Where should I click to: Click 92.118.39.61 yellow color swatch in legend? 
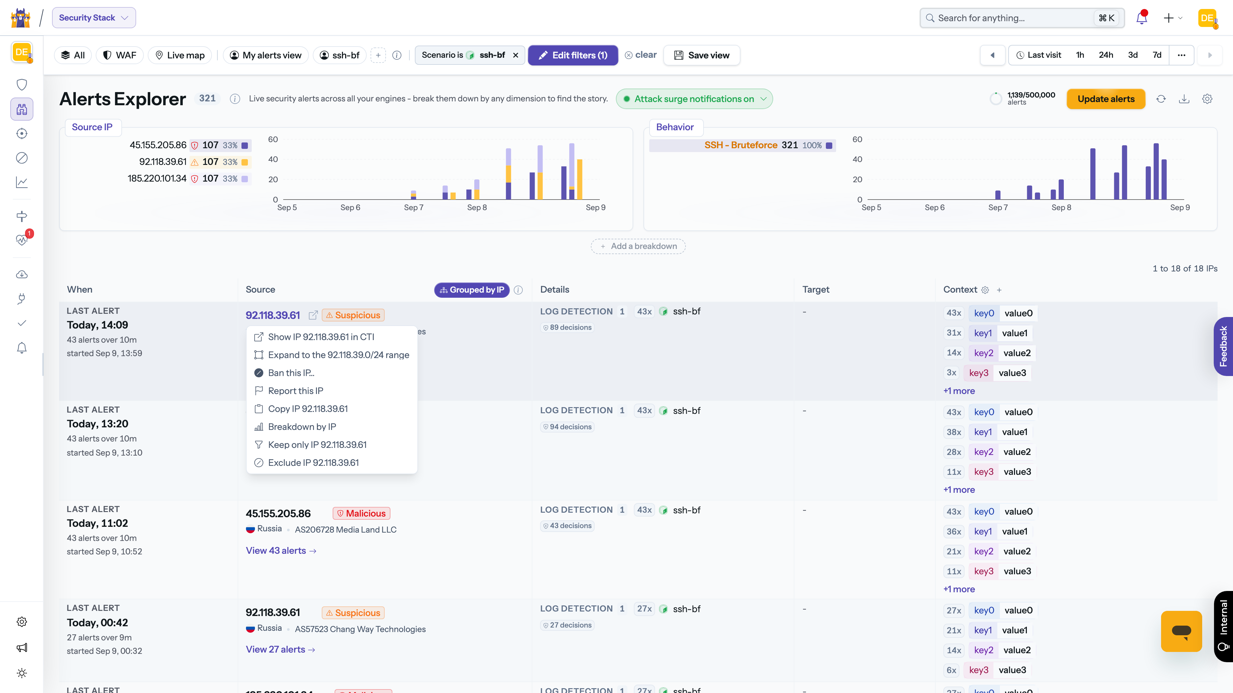245,162
